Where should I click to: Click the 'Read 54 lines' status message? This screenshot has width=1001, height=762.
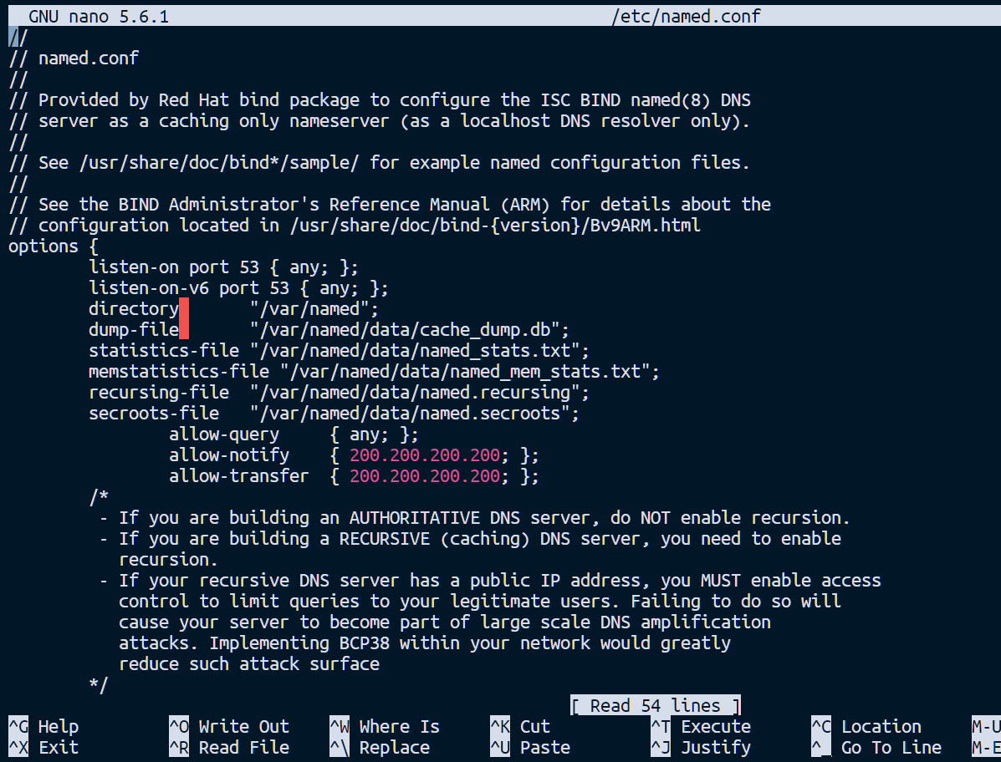[655, 706]
